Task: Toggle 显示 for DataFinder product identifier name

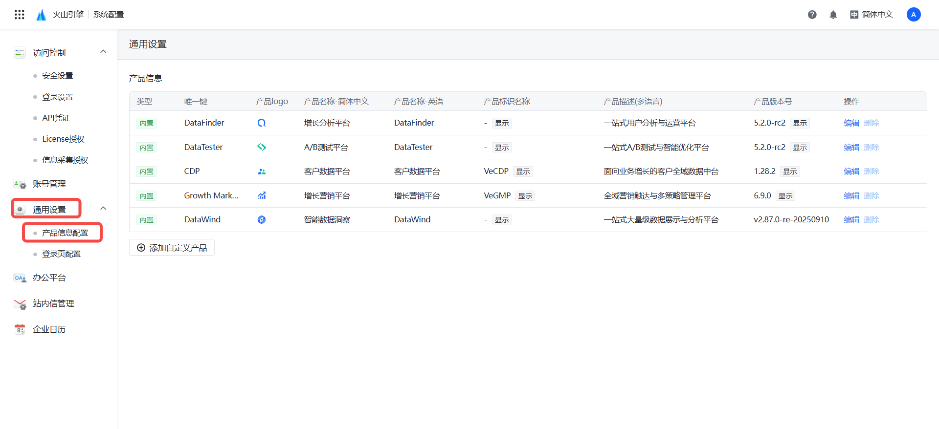Action: 501,123
